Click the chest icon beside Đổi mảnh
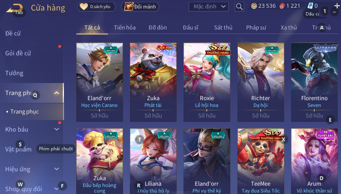341x194 pixels. pyautogui.click(x=129, y=7)
